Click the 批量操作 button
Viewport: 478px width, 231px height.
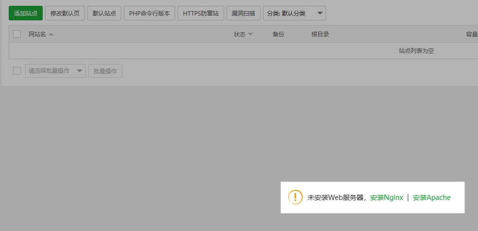click(x=105, y=71)
